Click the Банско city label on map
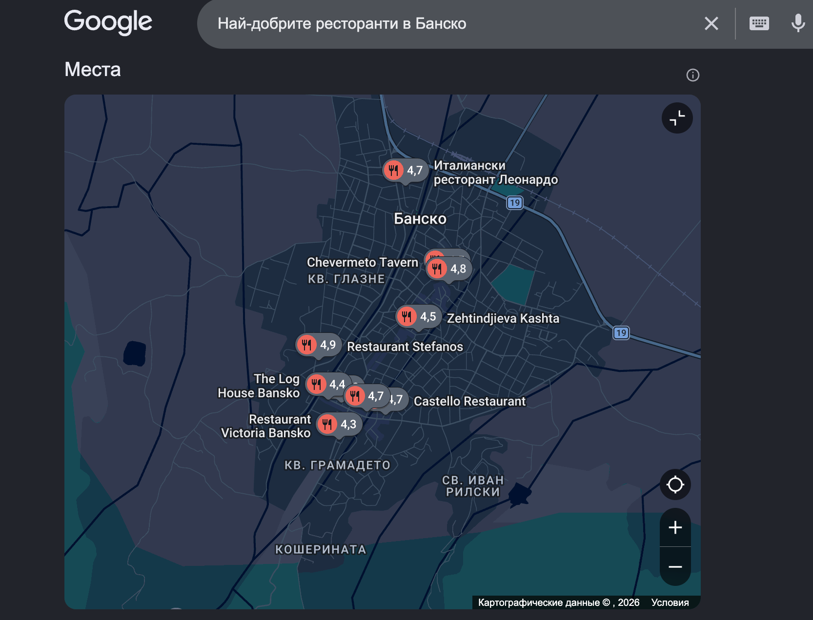 tap(420, 218)
